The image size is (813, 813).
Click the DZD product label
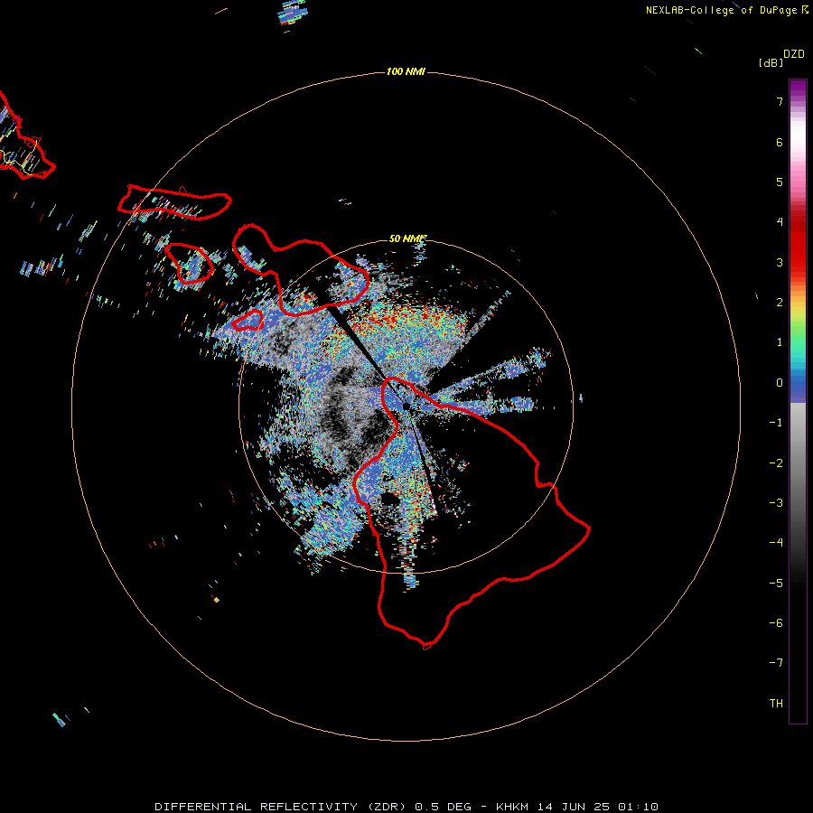(794, 54)
